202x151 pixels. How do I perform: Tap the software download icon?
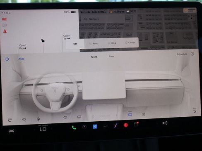[x=111, y=12]
